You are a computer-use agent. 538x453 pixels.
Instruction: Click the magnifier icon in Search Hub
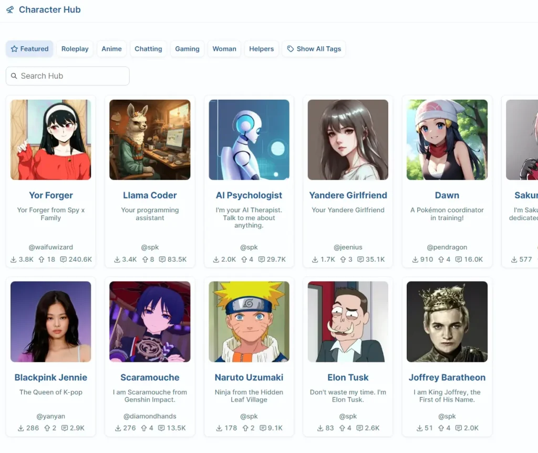point(14,75)
